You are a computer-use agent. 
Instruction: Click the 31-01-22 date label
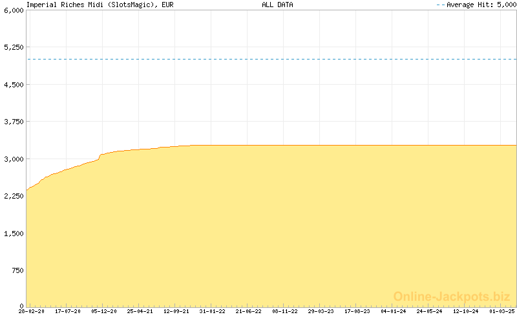pos(212,312)
